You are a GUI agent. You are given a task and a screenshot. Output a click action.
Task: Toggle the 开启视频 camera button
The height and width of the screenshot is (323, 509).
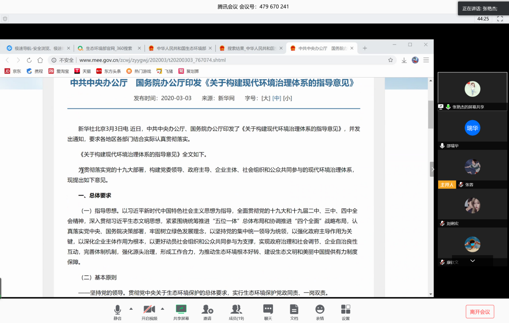tap(149, 309)
